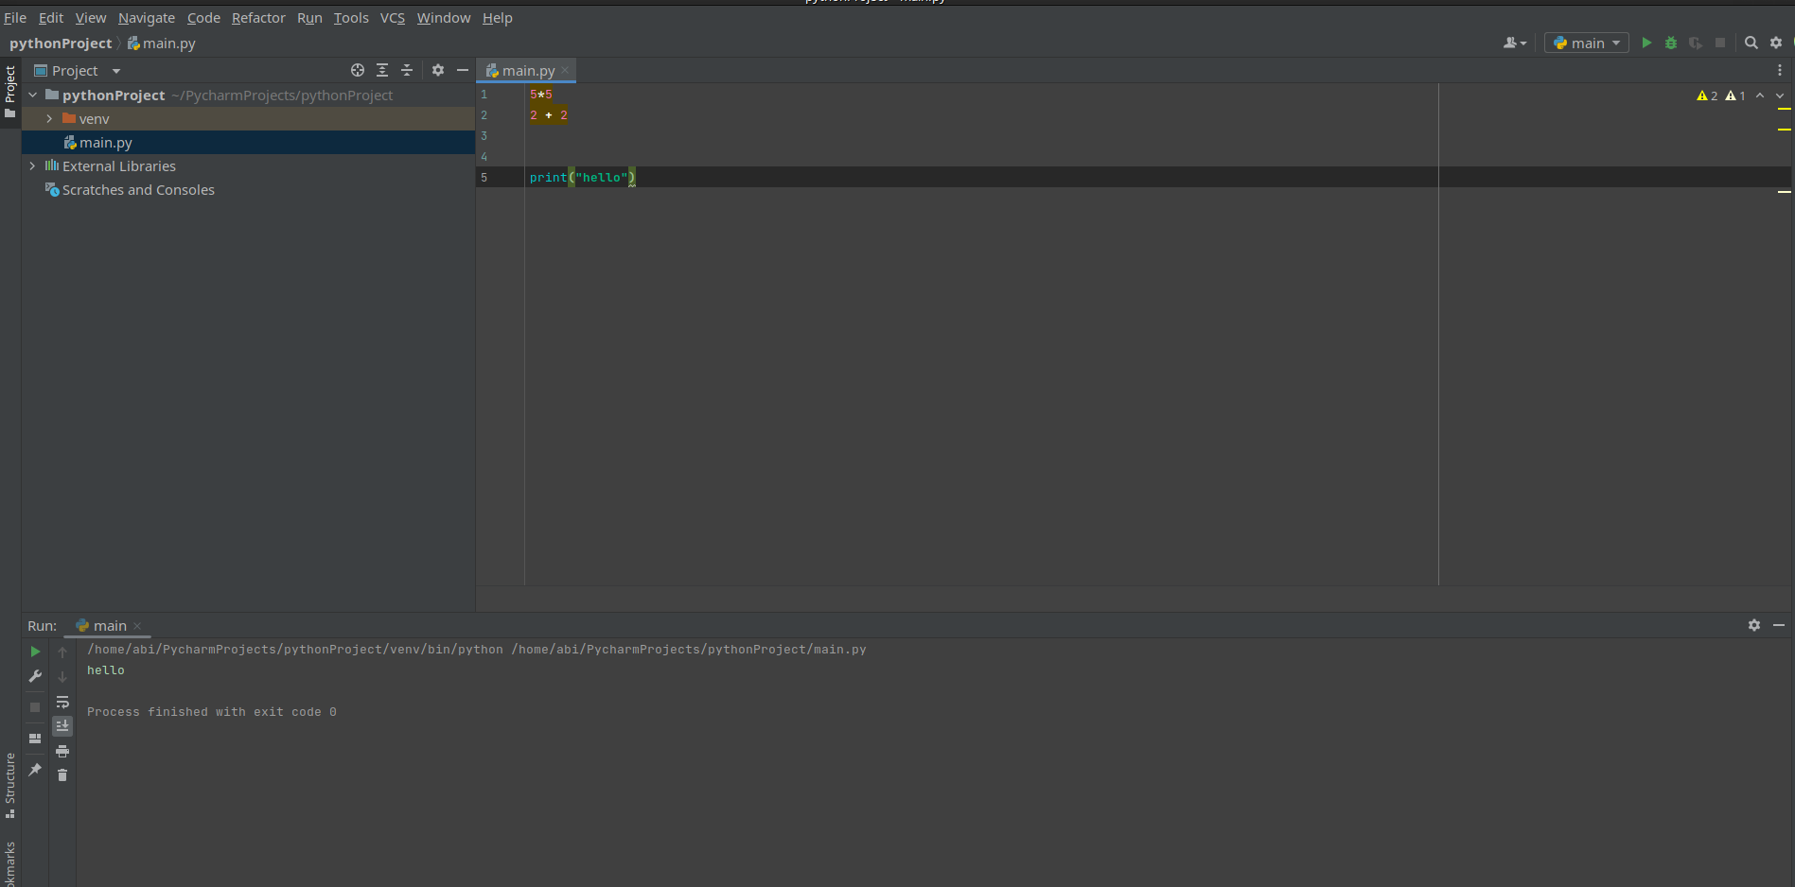Image resolution: width=1795 pixels, height=887 pixels.
Task: Select opened file in Project view
Action: pos(358,70)
